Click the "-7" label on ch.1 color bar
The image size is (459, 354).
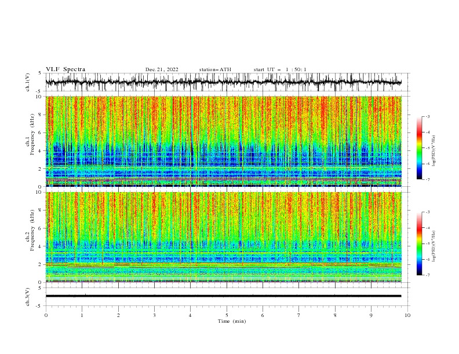(x=427, y=179)
